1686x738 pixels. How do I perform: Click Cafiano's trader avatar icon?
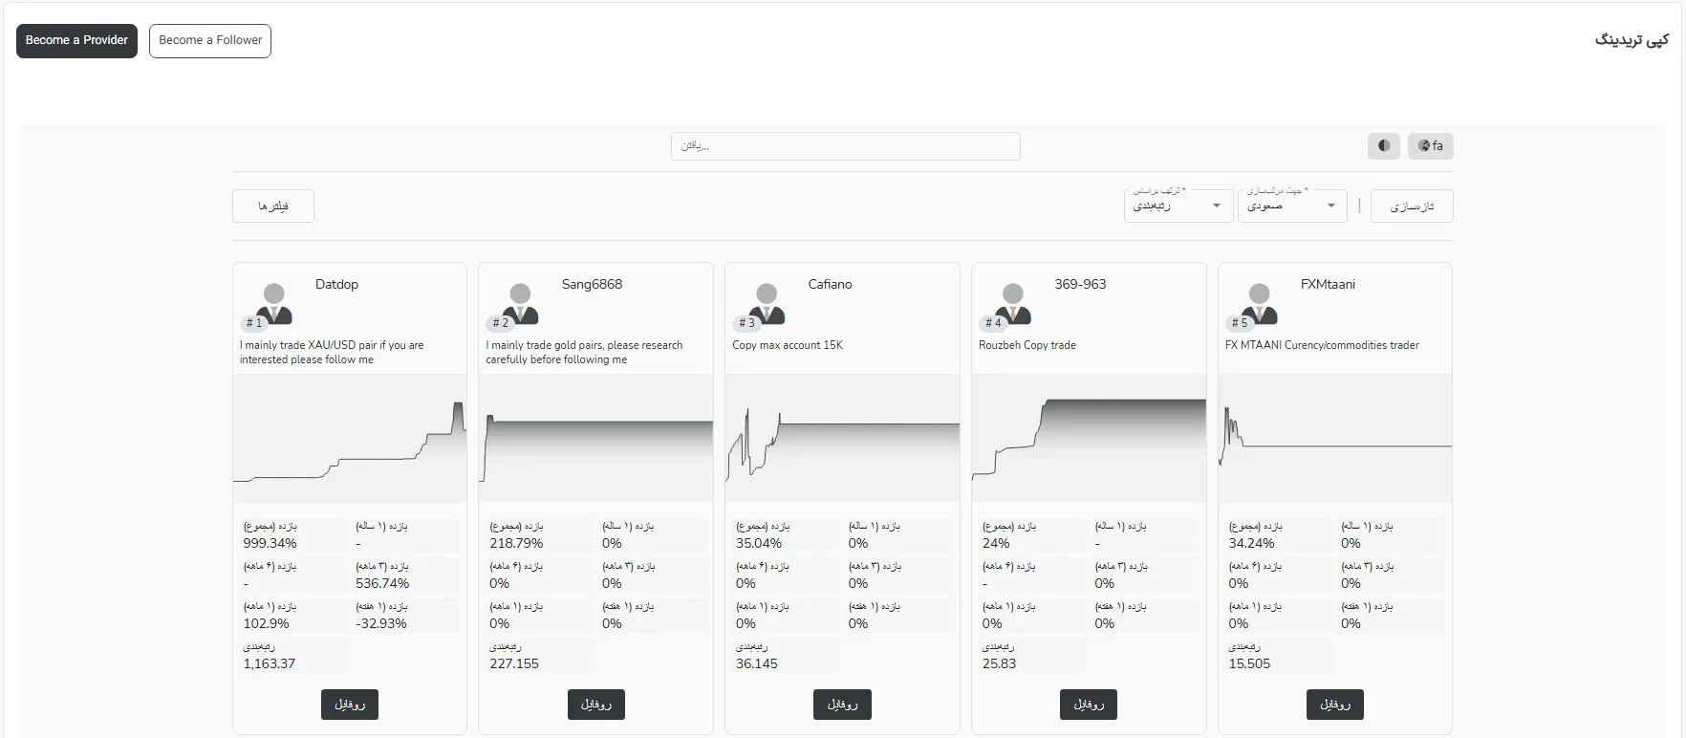pos(767,302)
